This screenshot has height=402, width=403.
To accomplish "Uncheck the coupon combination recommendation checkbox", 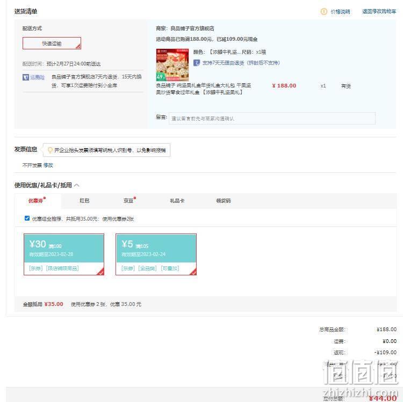I will coord(27,218).
